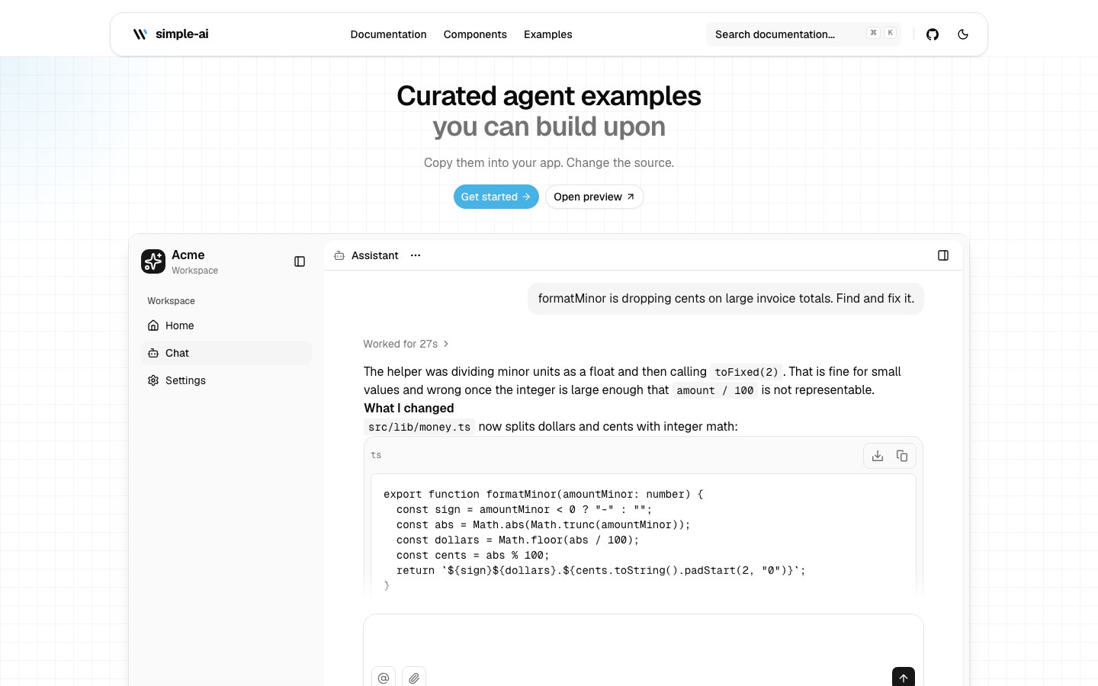Click the Assistant bot icon in the header

tap(339, 255)
